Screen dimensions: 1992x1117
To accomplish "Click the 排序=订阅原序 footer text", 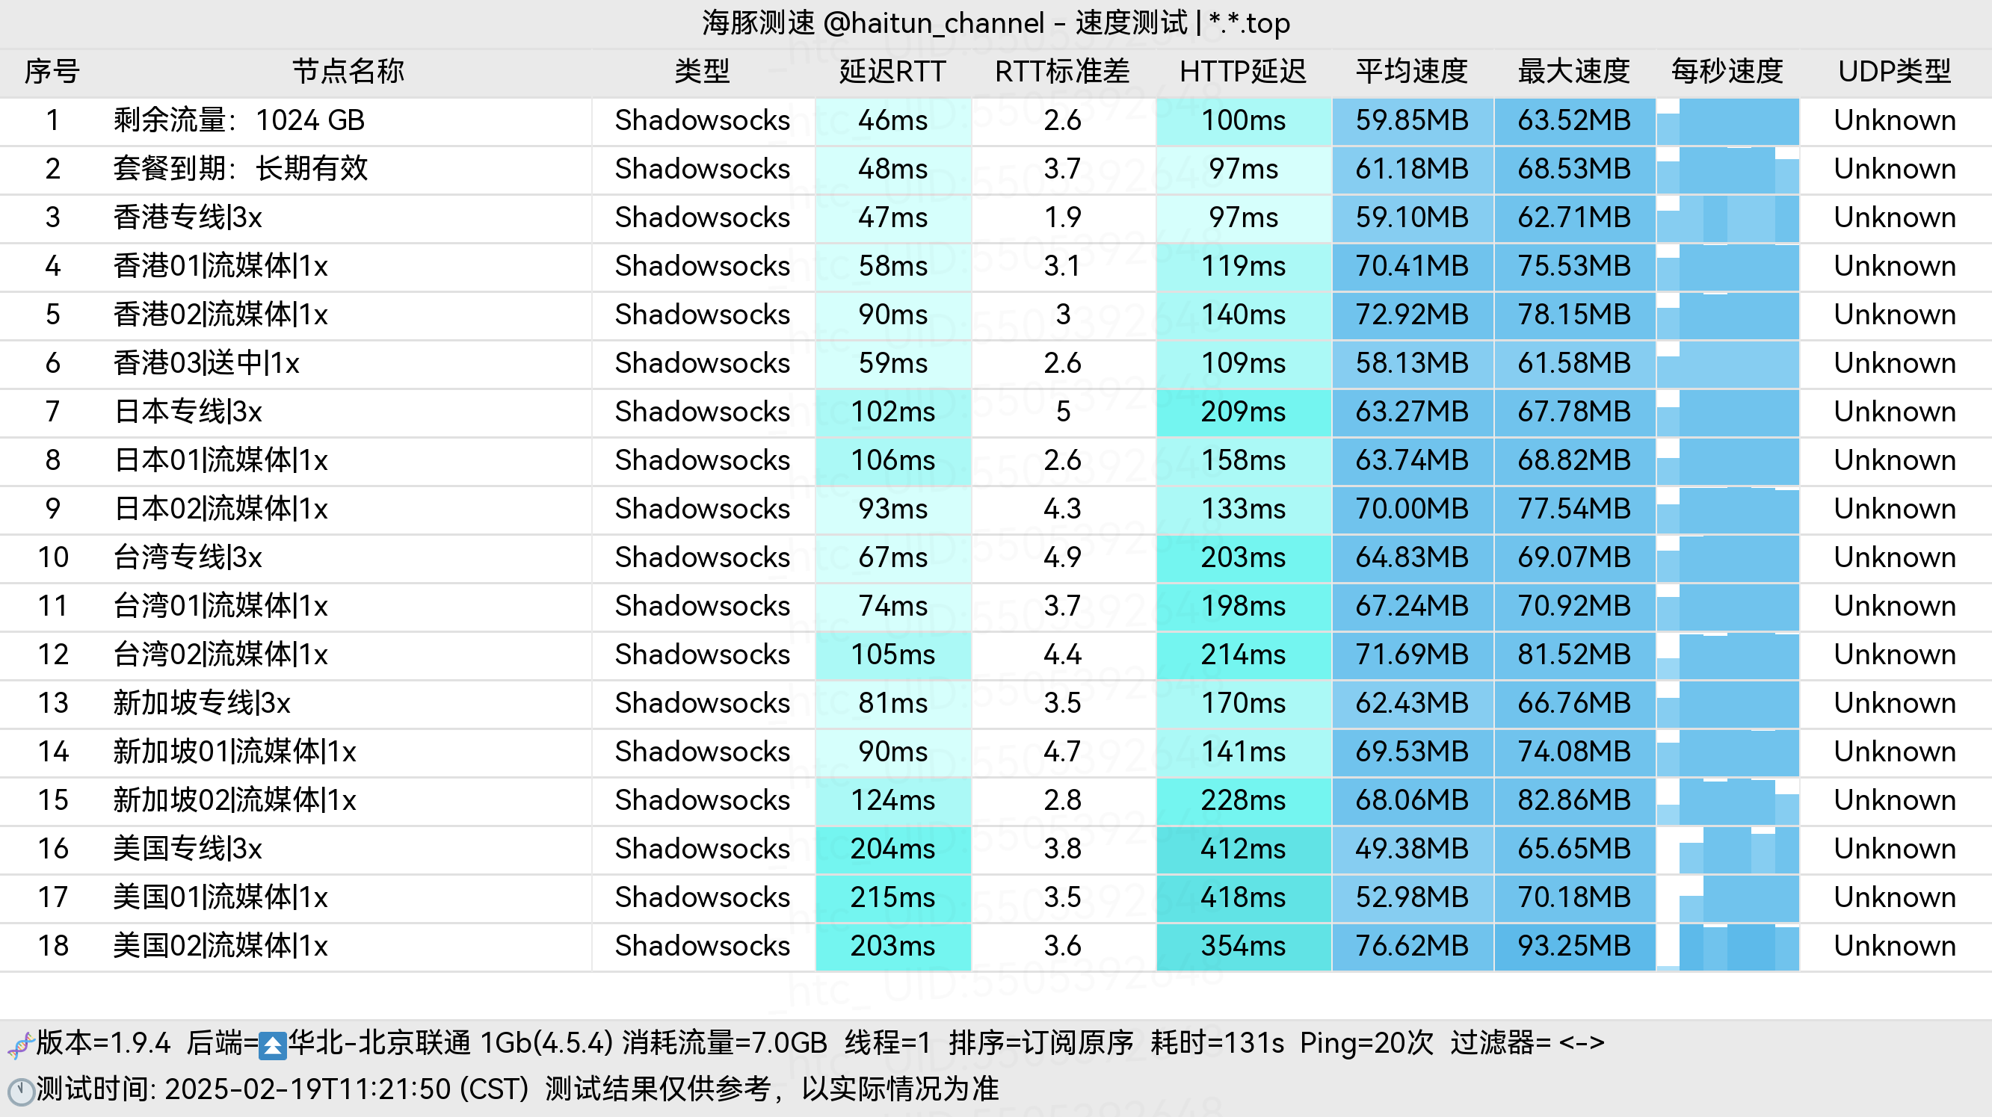I will 1041,1043.
